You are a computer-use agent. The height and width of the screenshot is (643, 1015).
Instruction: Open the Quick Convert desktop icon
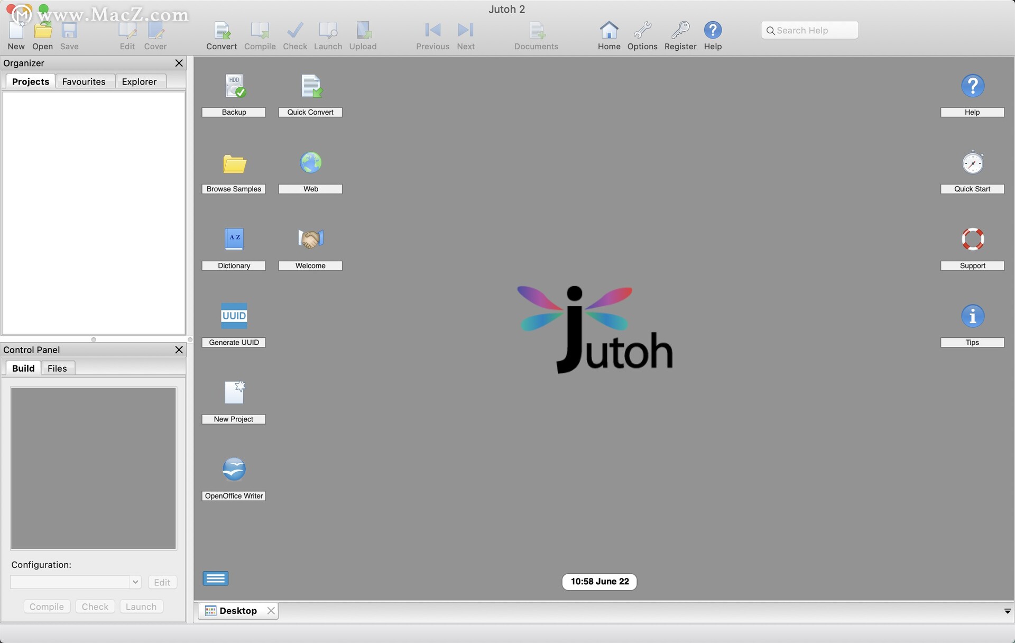tap(311, 86)
